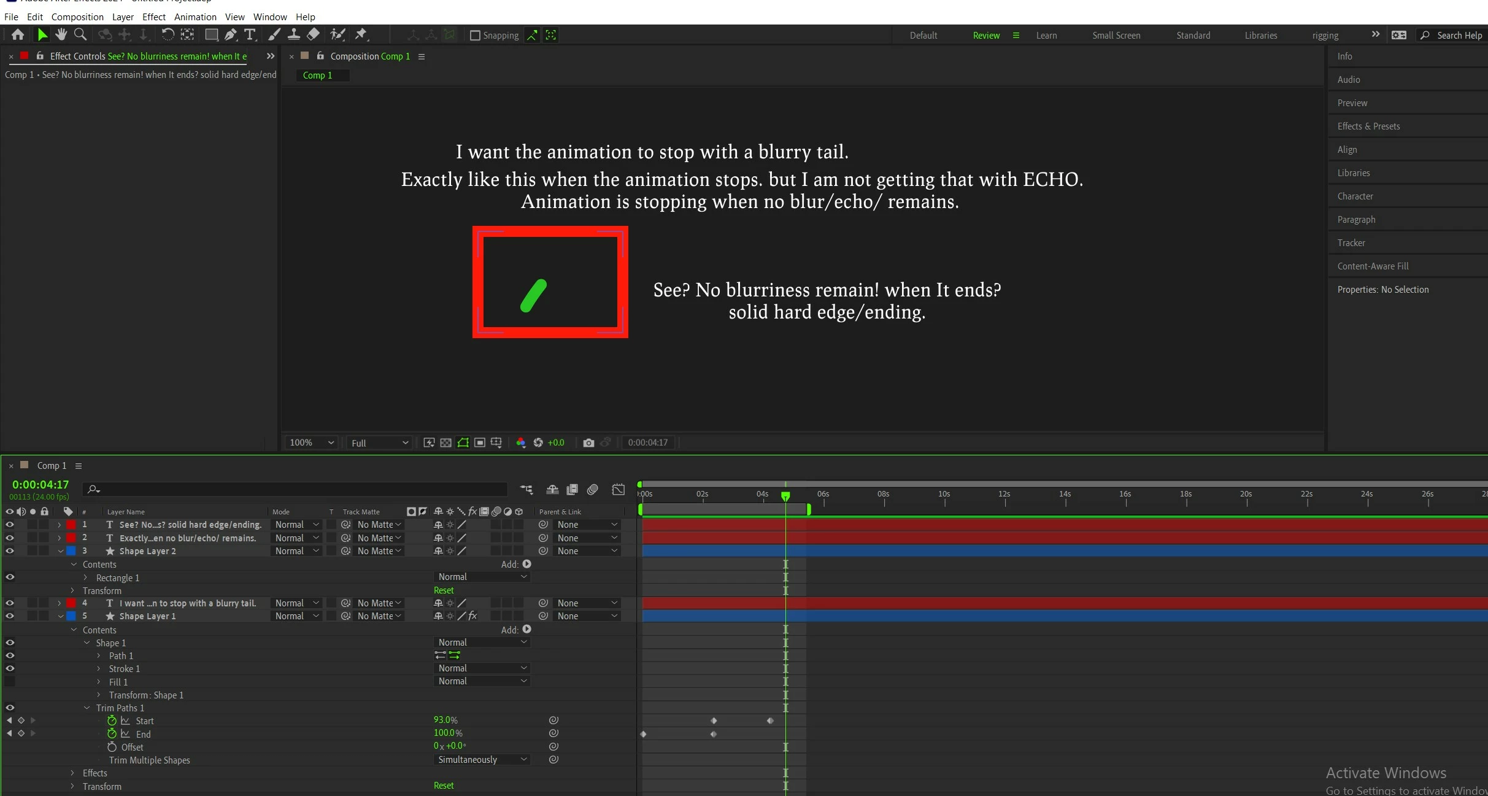Select the Puppet Pin tool
Image resolution: width=1488 pixels, height=796 pixels.
361,35
